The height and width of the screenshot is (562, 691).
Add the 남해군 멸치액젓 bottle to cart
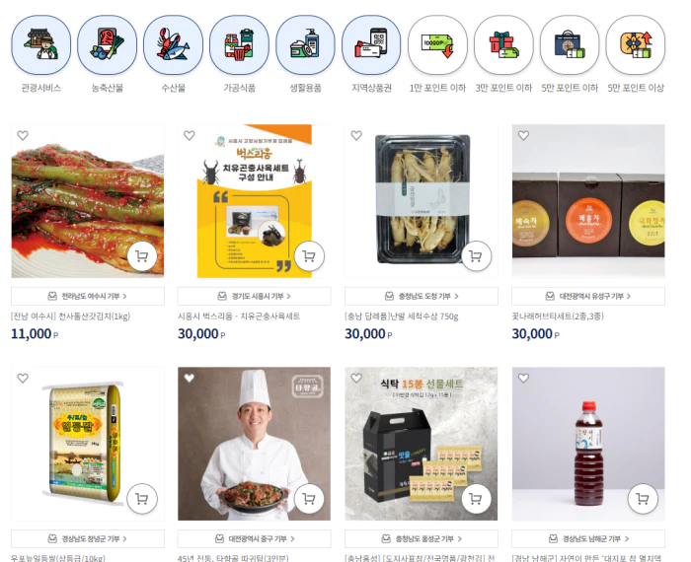tap(643, 499)
